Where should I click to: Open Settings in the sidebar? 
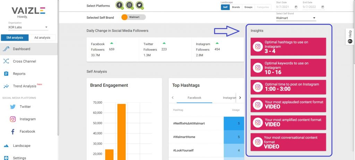(x=29, y=158)
